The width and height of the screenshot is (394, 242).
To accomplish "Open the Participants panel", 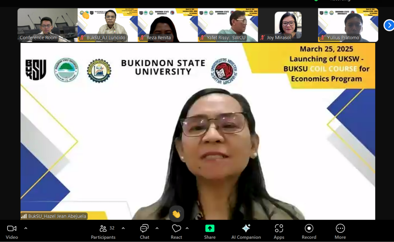I will 103,232.
